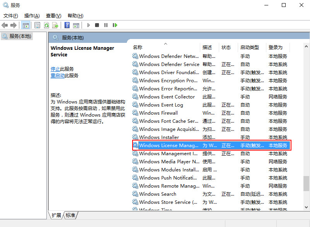This screenshot has height=227, width=310.
Task: Pause the service with the pause icon
Action: click(106, 25)
